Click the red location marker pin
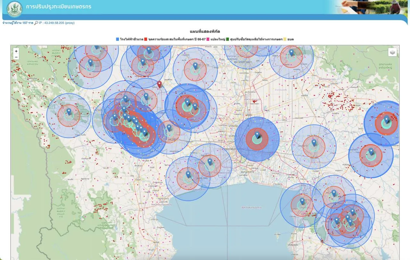 [159, 84]
